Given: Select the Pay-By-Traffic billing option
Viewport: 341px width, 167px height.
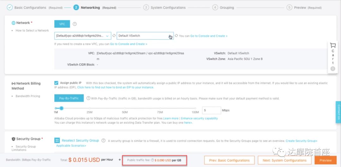Looking at the screenshot, I should pyautogui.click(x=69, y=98).
